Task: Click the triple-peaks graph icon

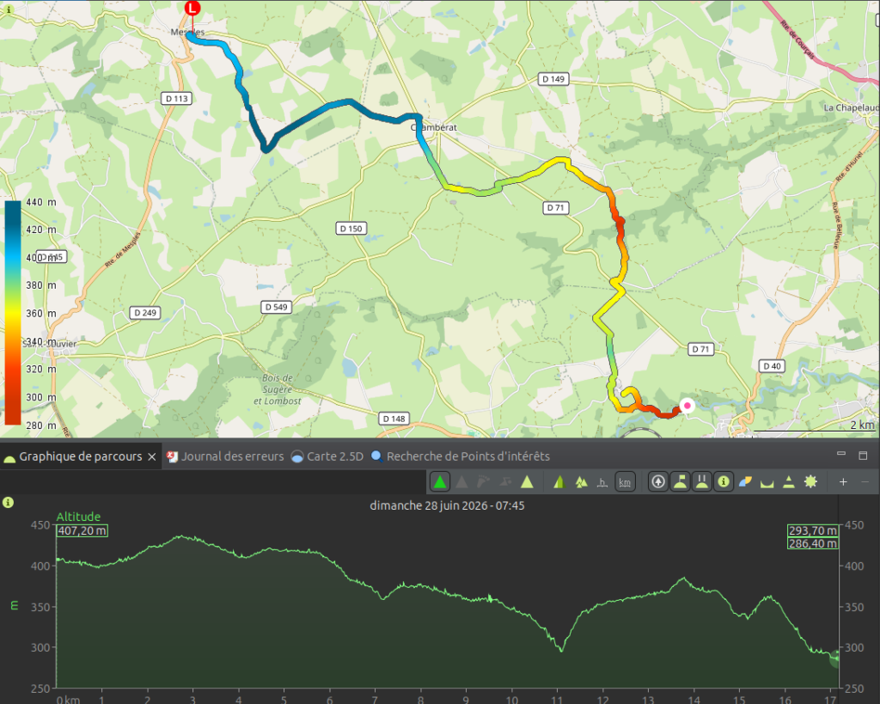Action: pyautogui.click(x=581, y=481)
